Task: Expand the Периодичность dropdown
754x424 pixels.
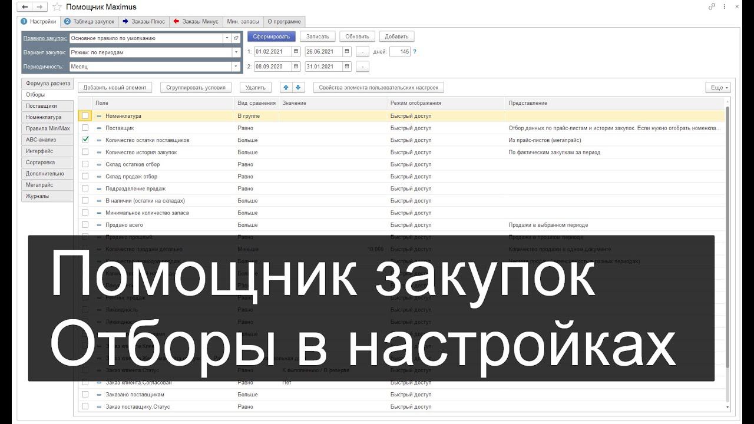Action: tap(236, 67)
